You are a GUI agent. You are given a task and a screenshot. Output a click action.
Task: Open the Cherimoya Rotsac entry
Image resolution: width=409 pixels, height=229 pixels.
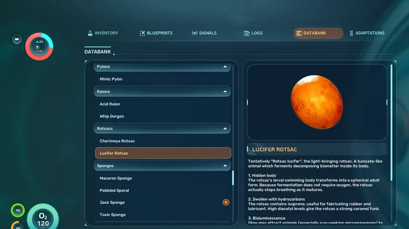click(x=163, y=141)
